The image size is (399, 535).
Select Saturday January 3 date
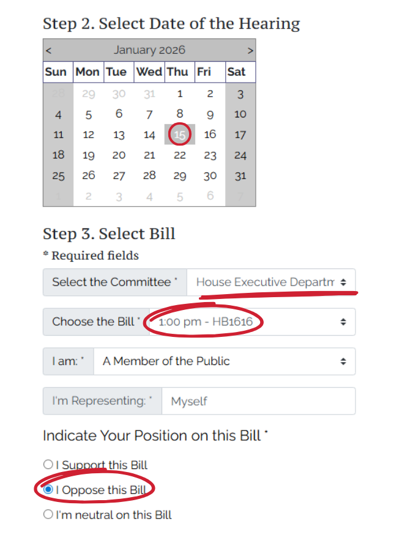241,94
